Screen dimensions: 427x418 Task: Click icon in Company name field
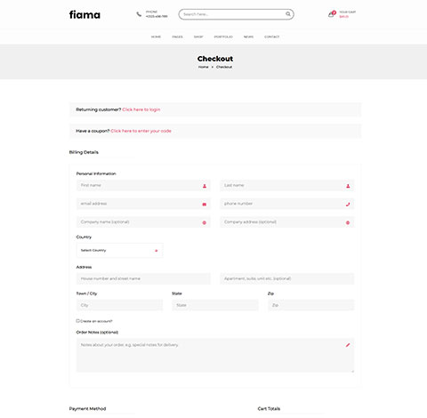[x=205, y=222]
